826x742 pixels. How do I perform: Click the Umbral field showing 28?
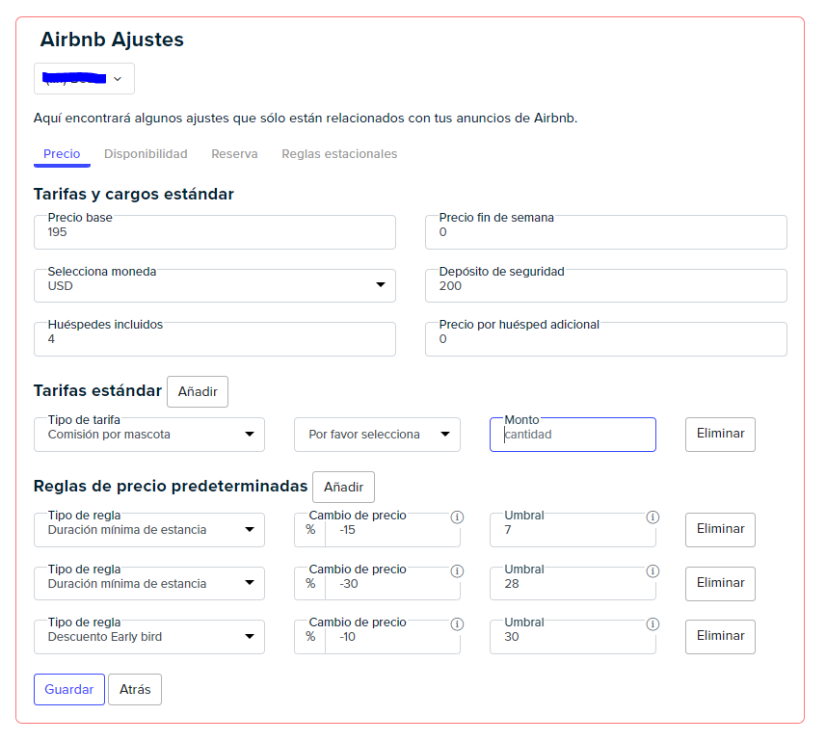click(x=573, y=584)
